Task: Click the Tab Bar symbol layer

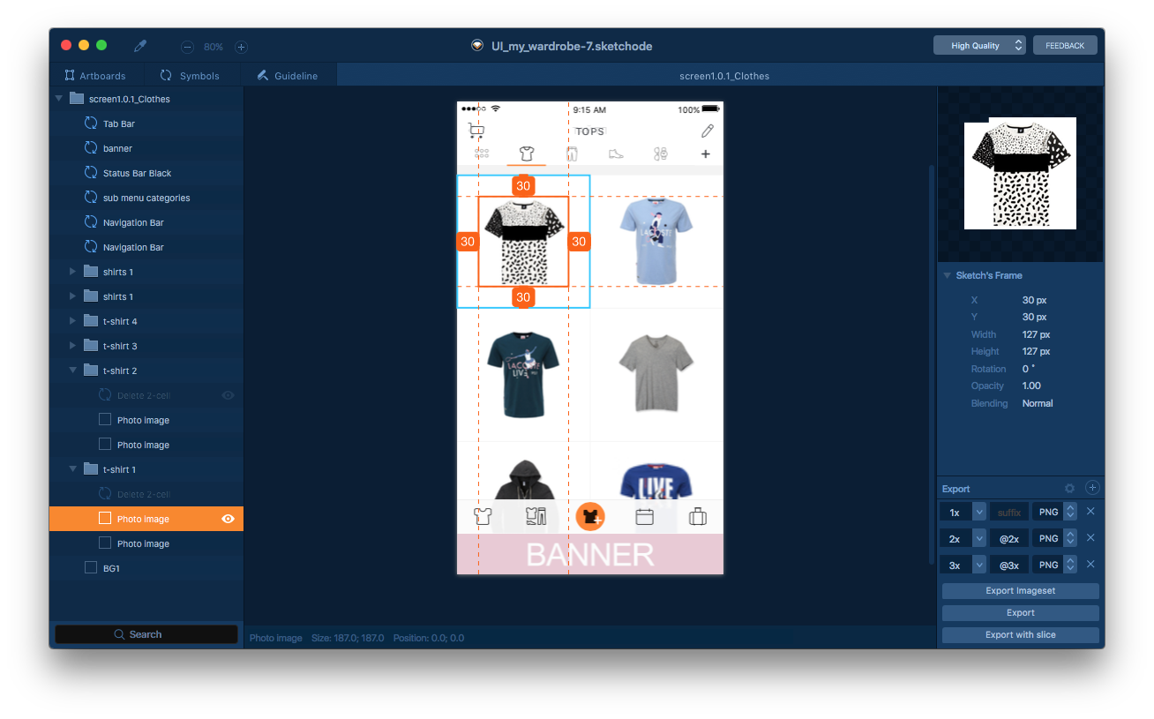Action: pyautogui.click(x=118, y=124)
